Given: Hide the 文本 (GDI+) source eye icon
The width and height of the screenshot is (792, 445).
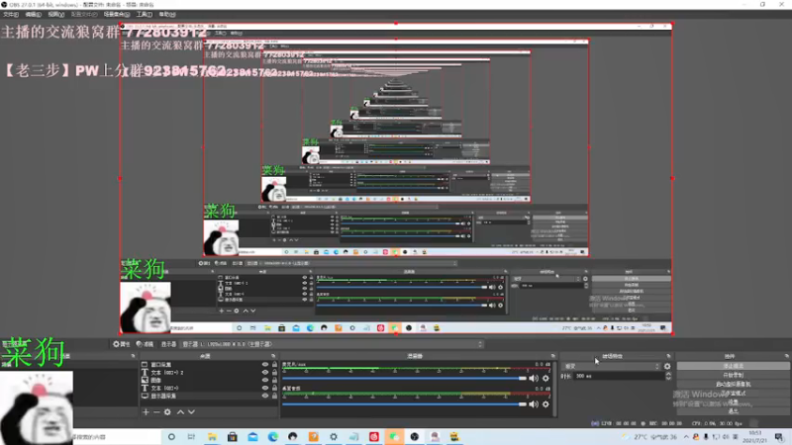Looking at the screenshot, I should click(x=264, y=388).
